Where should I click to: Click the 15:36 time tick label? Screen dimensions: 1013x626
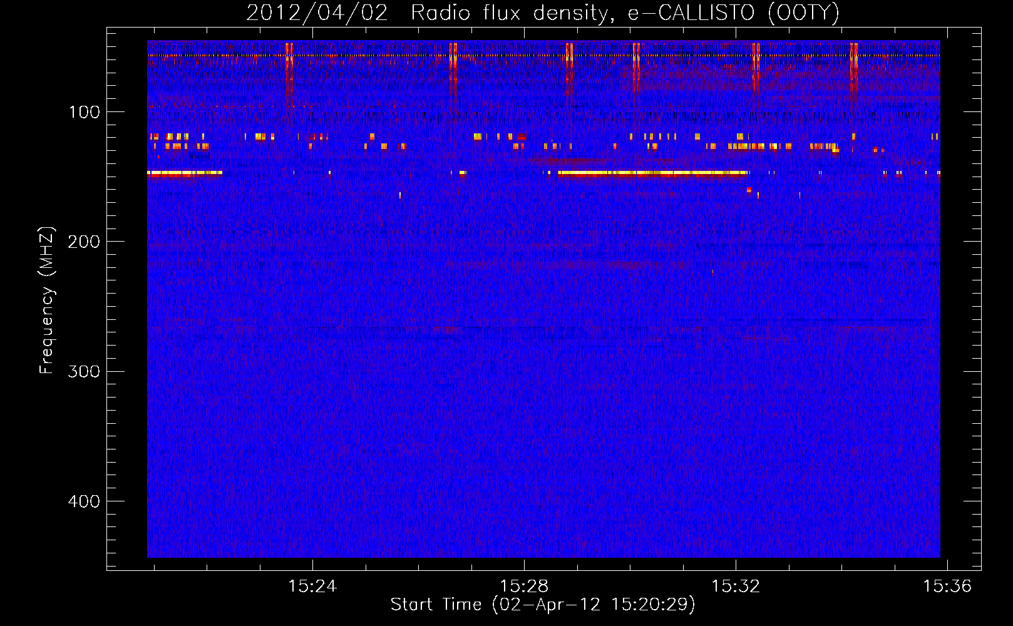tap(947, 586)
